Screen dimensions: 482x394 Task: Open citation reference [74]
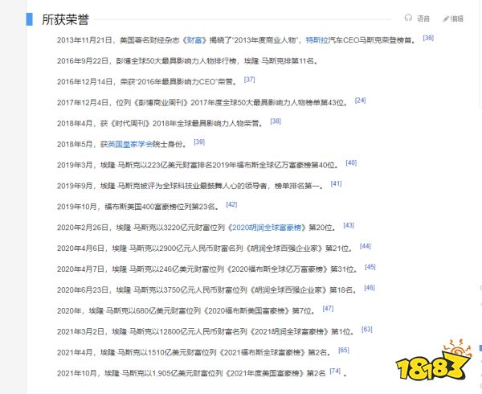pyautogui.click(x=335, y=371)
